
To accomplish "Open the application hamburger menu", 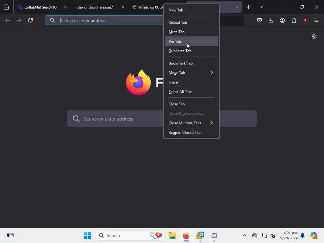I will 316,20.
